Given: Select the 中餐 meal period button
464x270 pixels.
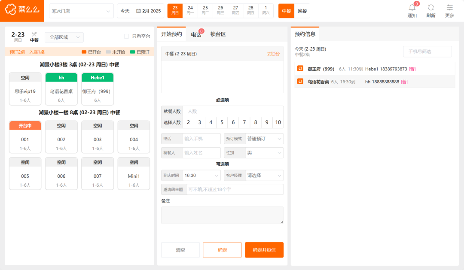Looking at the screenshot, I should click(x=286, y=11).
